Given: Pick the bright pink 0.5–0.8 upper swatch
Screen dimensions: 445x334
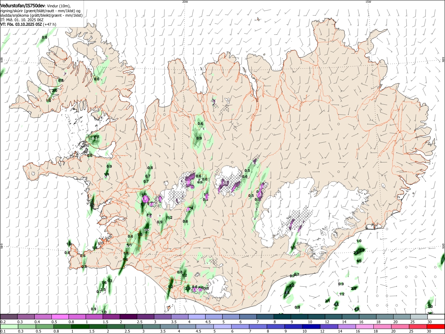Looking at the screenshot, I should [x=60, y=317].
